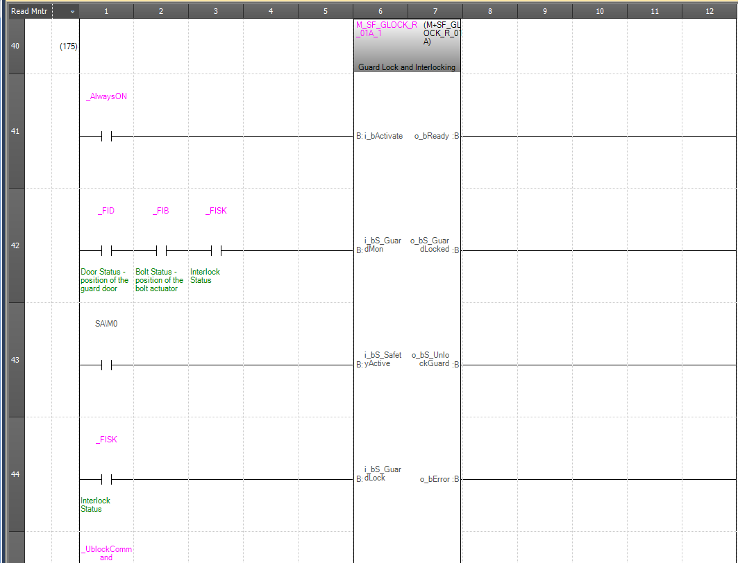Select the _AlwaysON normally open contact
738x563 pixels.
(x=107, y=137)
